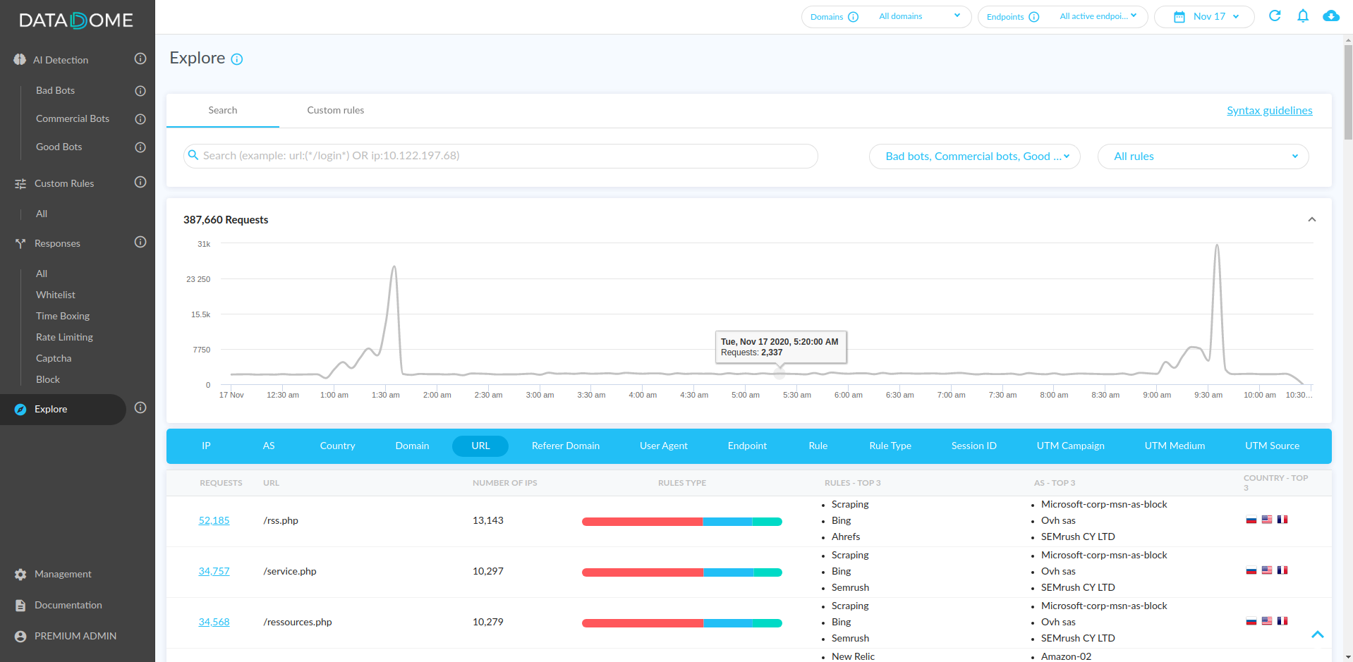The image size is (1353, 662).
Task: Click the Endpoints info icon
Action: tap(1034, 17)
